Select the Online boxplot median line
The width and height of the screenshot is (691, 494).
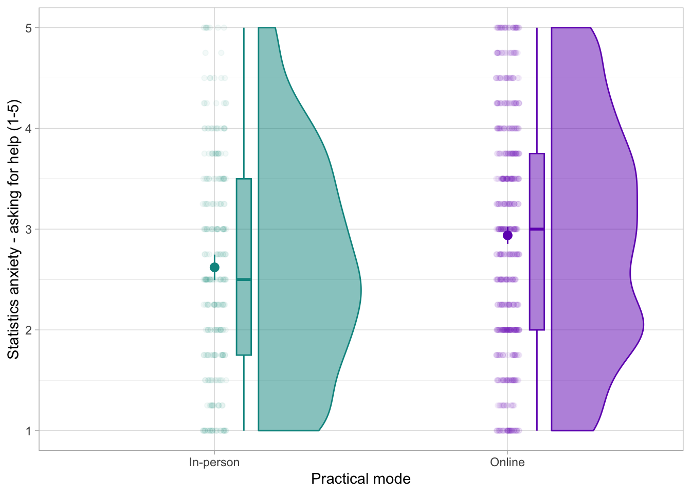pos(537,229)
